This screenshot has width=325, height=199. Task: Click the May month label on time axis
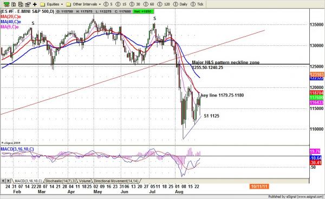[97, 192]
